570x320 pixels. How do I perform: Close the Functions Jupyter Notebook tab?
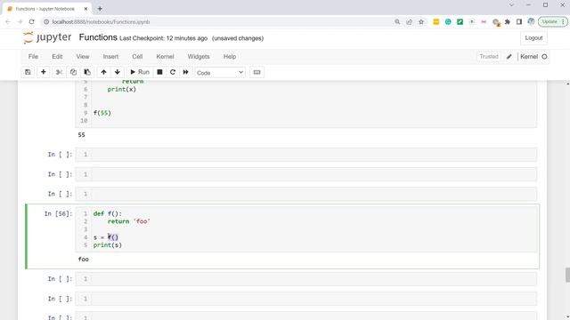pyautogui.click(x=85, y=9)
